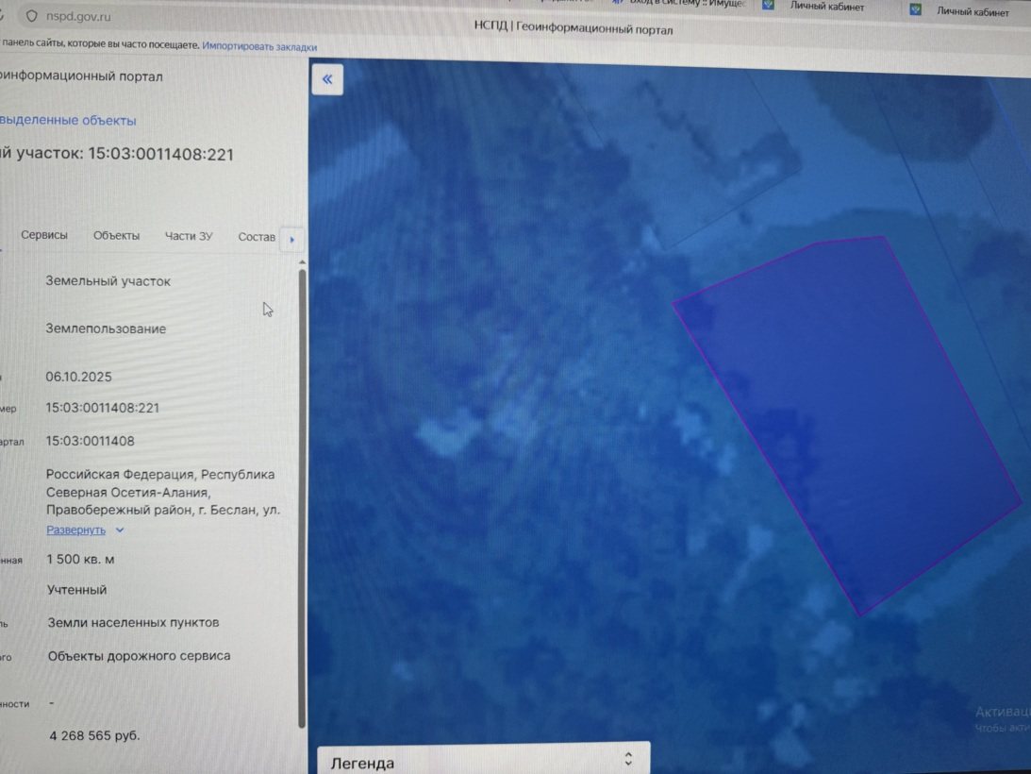Expand the Легенда panel
Viewport: 1031px width, 774px height.
click(483, 761)
